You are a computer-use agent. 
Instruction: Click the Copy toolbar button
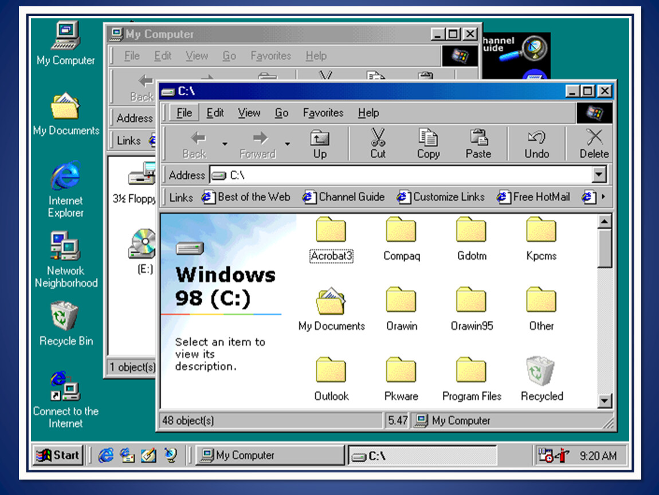point(428,144)
